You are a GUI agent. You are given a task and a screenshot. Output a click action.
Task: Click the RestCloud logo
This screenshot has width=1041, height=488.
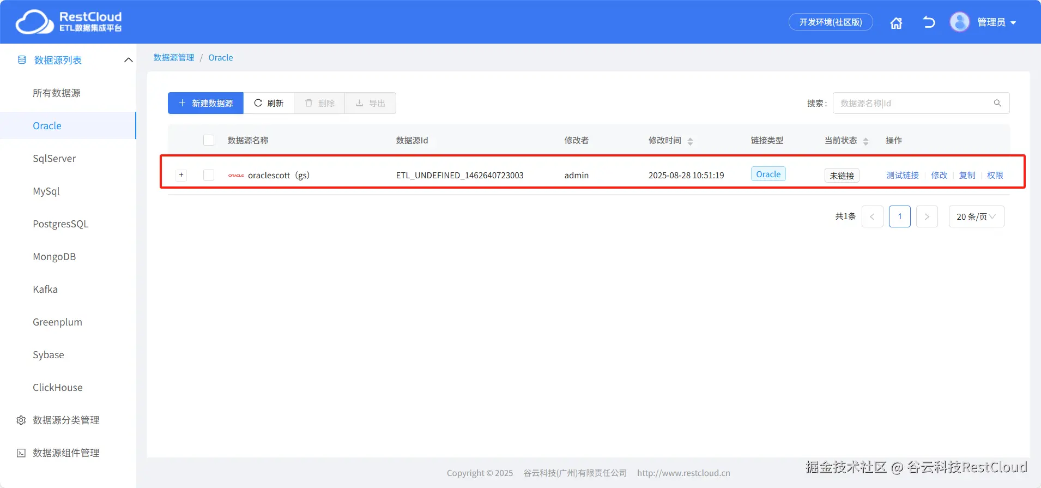[69, 22]
